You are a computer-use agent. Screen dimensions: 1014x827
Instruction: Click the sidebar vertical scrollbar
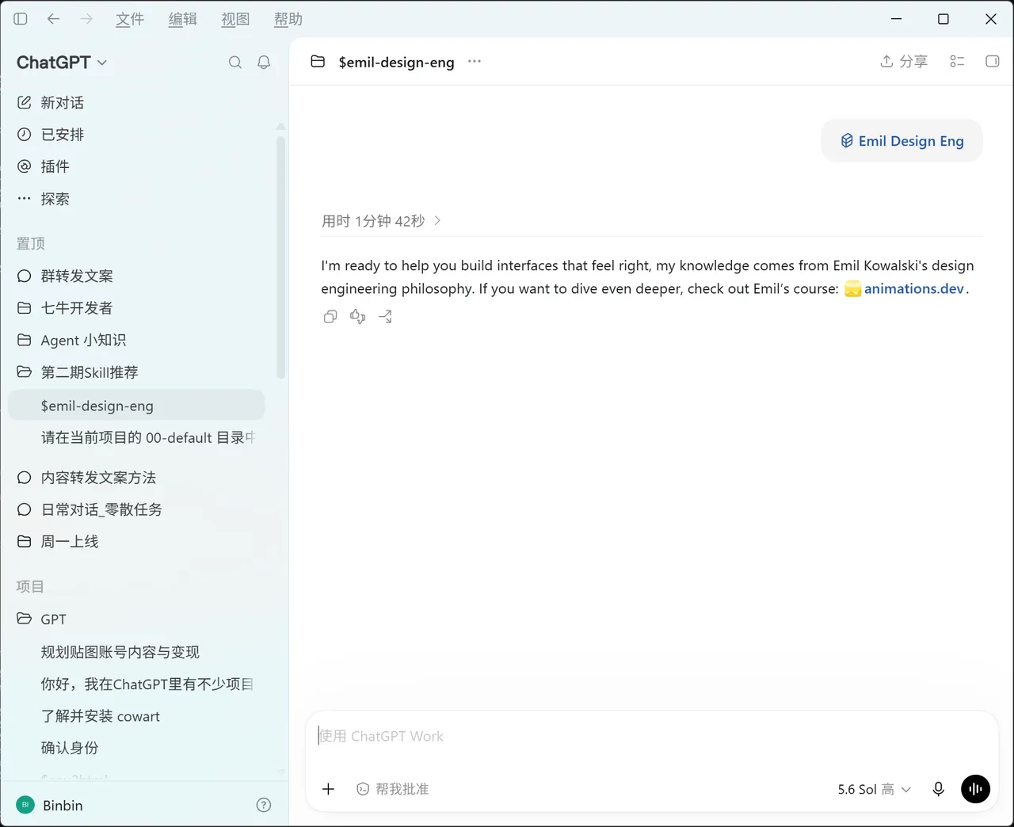tap(280, 256)
